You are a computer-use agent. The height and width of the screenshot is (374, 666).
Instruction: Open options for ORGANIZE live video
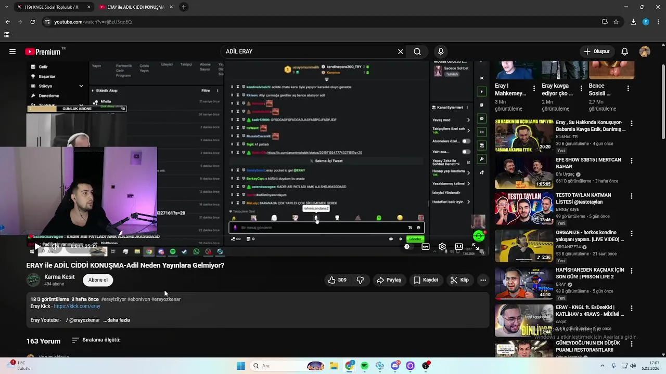click(x=632, y=234)
